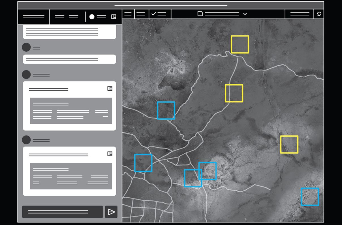
Task: Open the document selector dropdown above the map
Action: coord(222,14)
